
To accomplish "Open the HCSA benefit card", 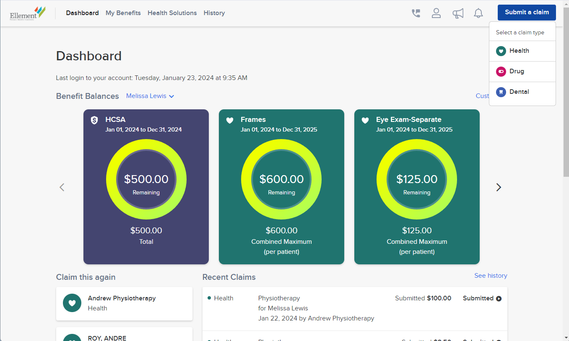I will tap(146, 187).
